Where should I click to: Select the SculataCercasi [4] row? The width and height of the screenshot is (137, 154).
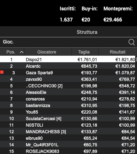(x=67, y=119)
